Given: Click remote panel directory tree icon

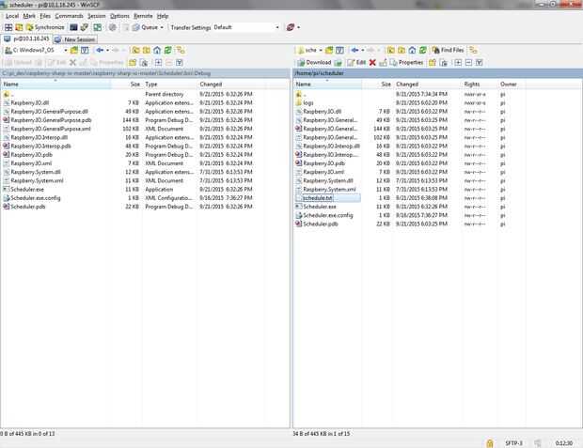Looking at the screenshot, I should 473,50.
